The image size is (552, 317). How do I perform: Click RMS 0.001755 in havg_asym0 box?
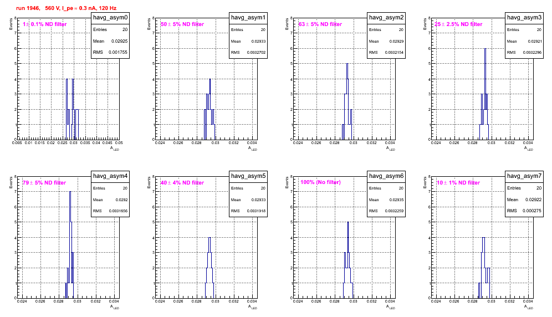(x=110, y=52)
